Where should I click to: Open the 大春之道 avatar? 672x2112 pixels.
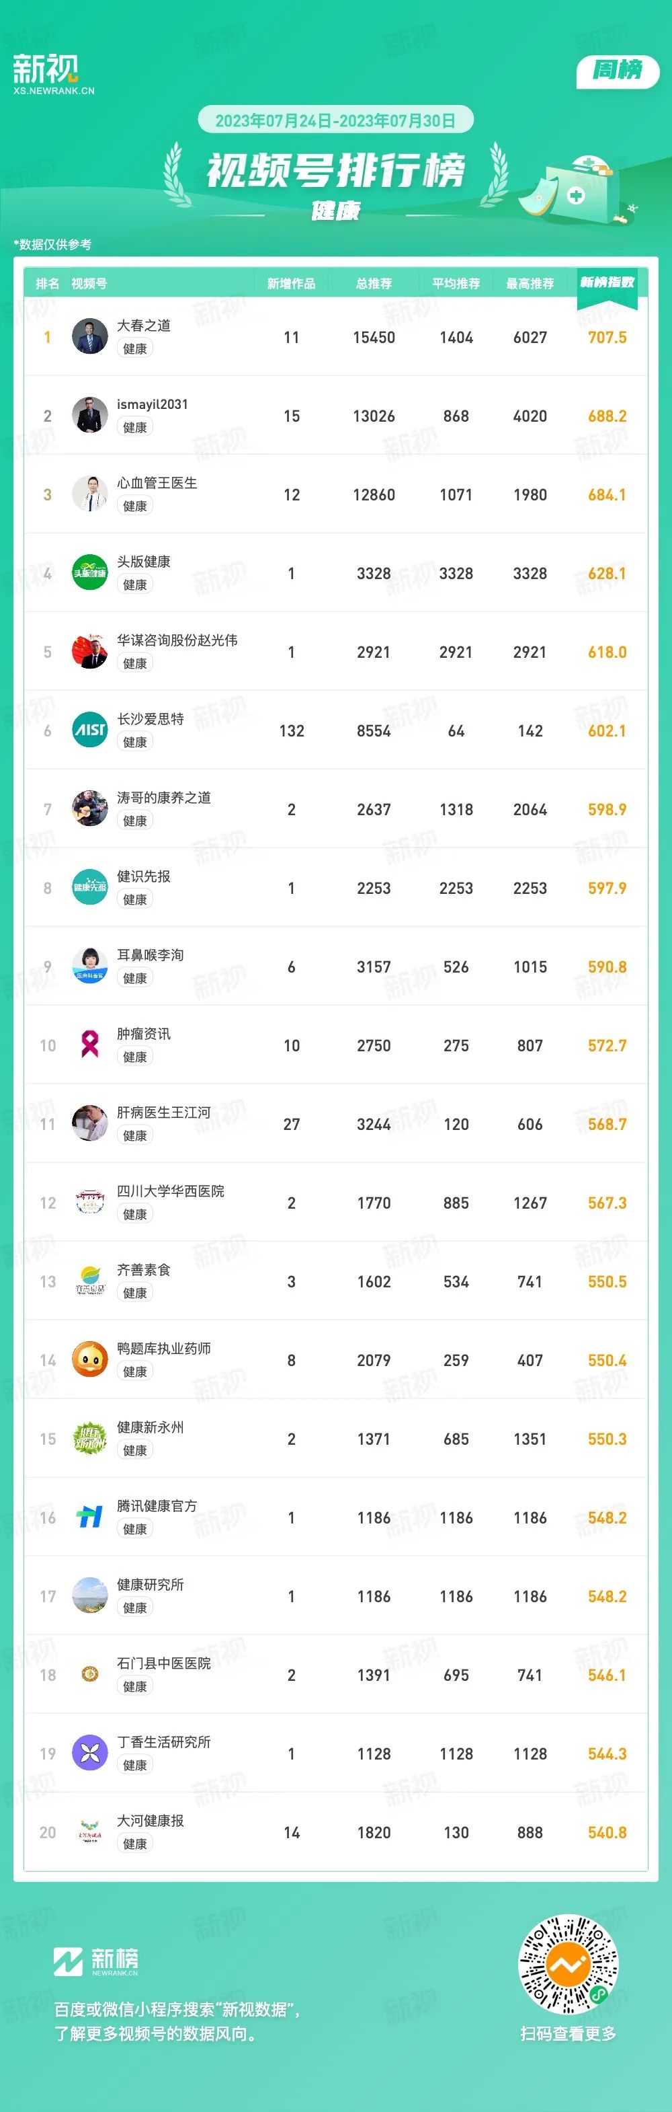(x=90, y=336)
